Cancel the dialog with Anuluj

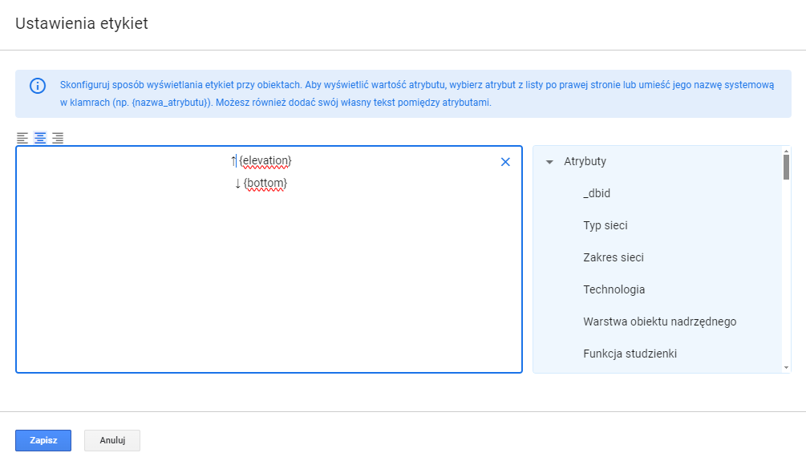pyautogui.click(x=112, y=441)
